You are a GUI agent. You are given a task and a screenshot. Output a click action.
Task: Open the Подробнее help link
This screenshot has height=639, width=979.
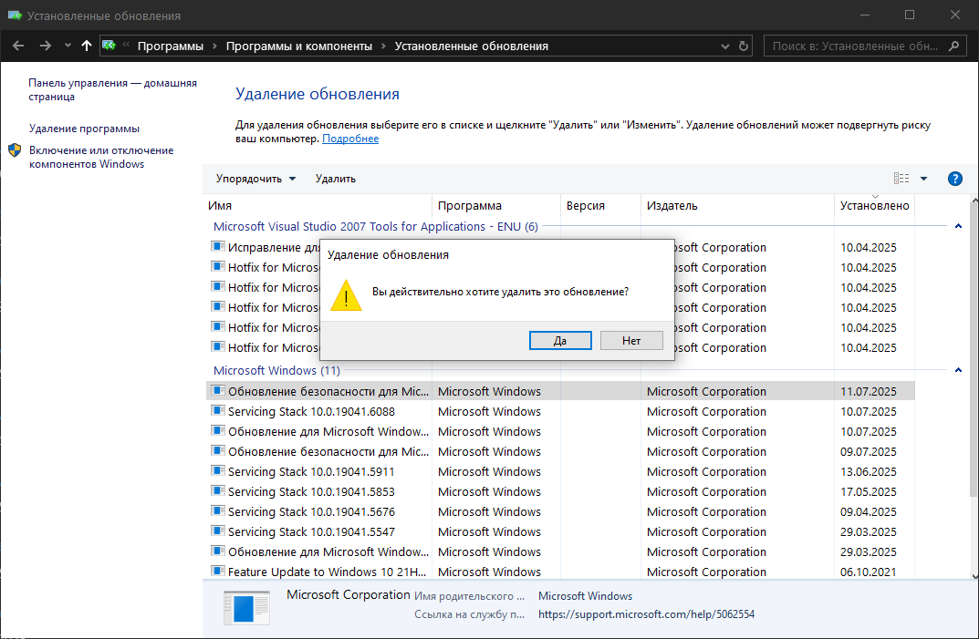point(350,139)
